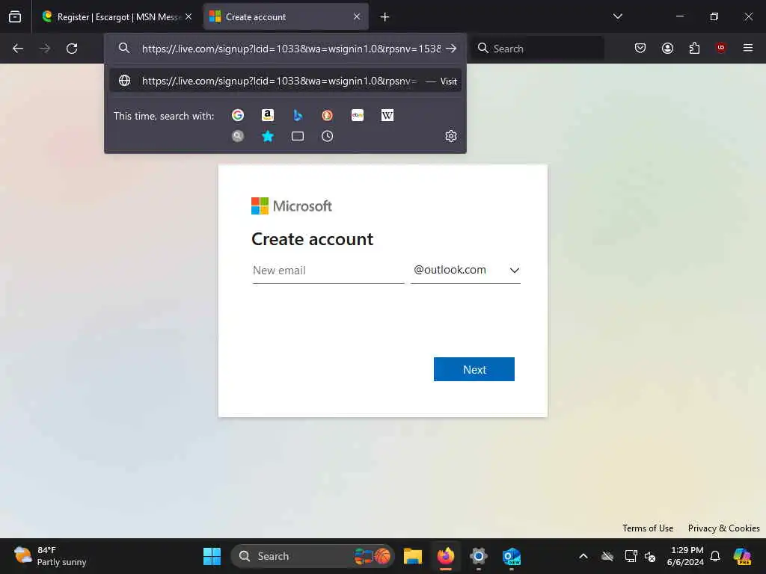Open clock and date 1:29 PM
766x574 pixels.
tap(686, 556)
